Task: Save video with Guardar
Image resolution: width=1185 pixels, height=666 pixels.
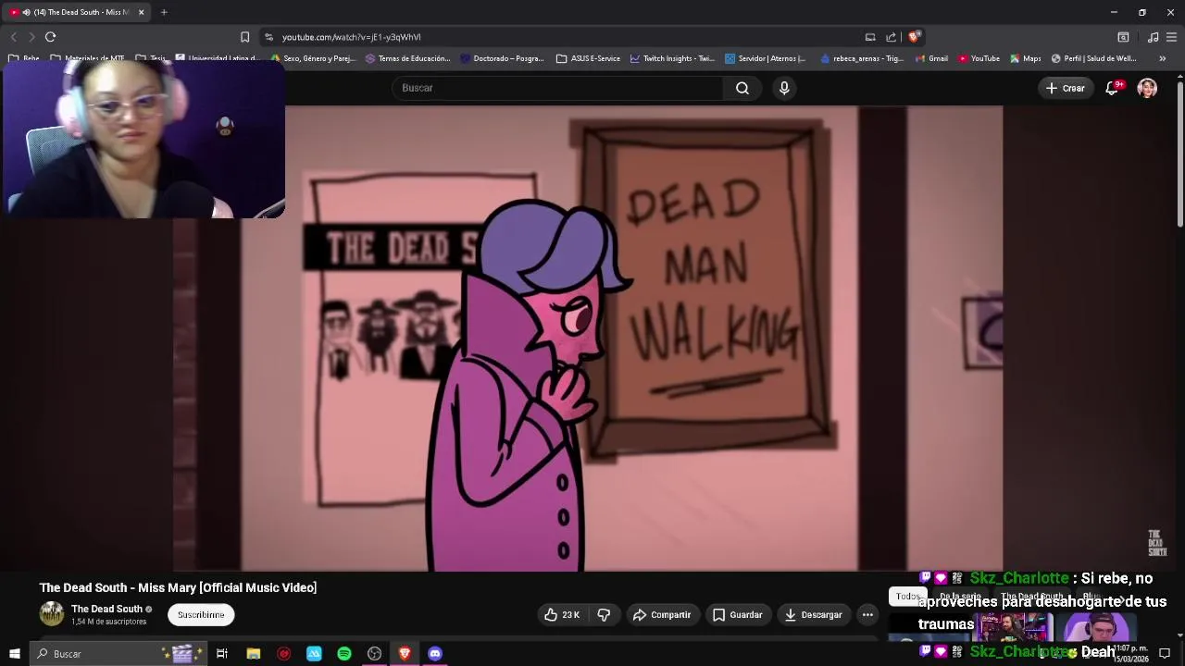Action: (x=737, y=614)
